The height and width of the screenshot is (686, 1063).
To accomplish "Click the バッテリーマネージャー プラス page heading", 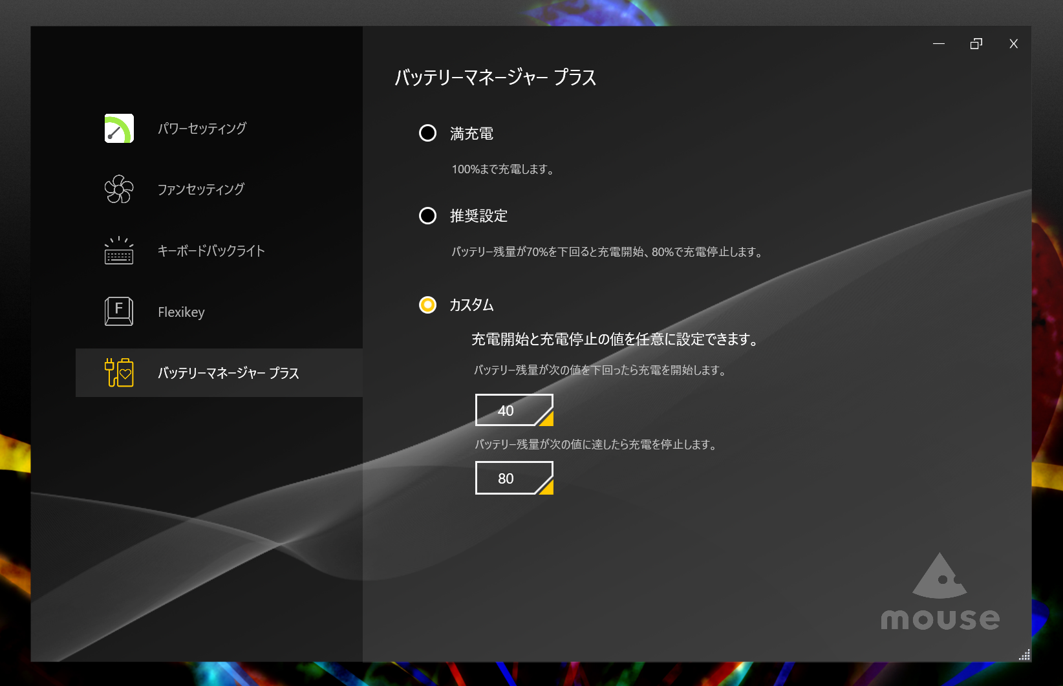I will [495, 78].
